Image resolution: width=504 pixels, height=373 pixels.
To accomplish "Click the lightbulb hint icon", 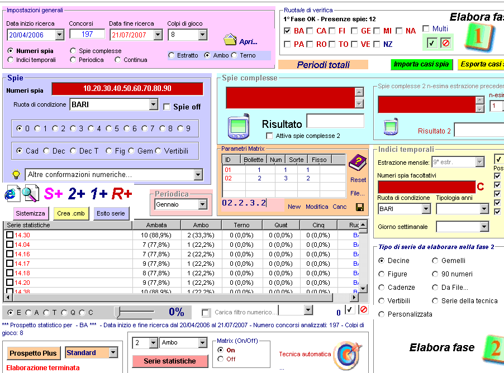I will [x=16, y=174].
